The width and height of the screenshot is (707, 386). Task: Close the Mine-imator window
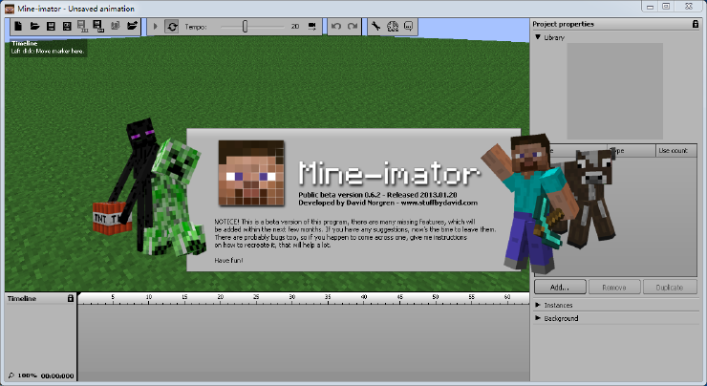(x=689, y=7)
